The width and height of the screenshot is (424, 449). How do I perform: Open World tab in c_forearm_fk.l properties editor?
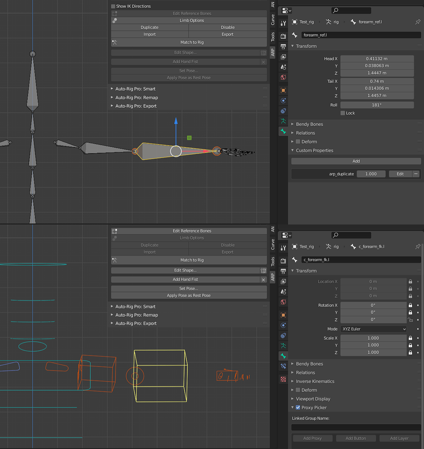coord(283,302)
